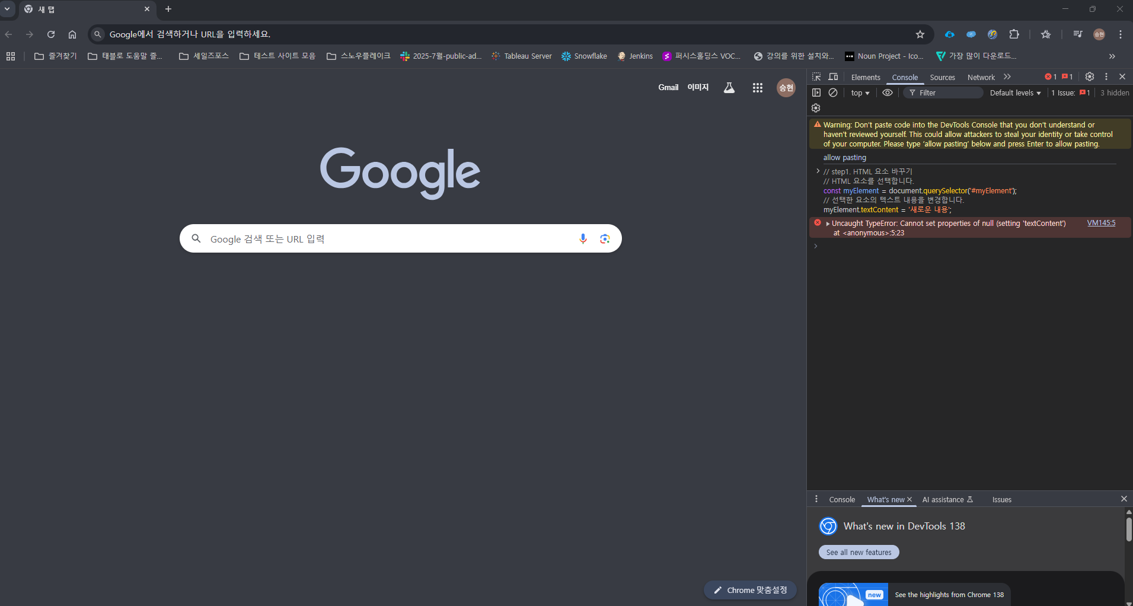
Task: Add a new tab with the plus icon
Action: (x=168, y=9)
